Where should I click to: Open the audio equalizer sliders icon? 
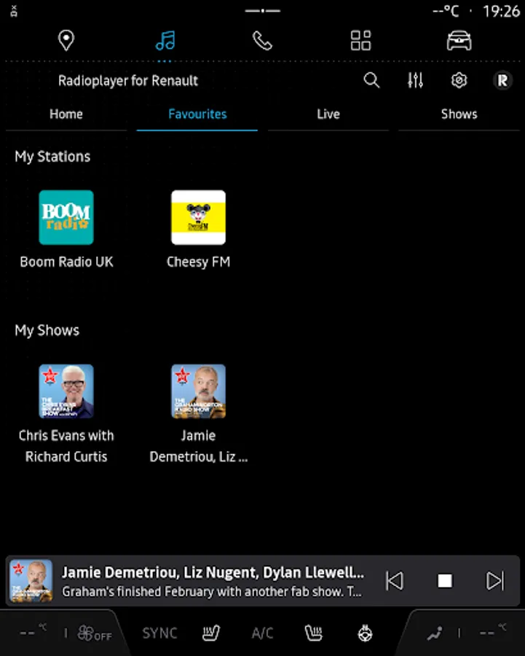pyautogui.click(x=415, y=80)
